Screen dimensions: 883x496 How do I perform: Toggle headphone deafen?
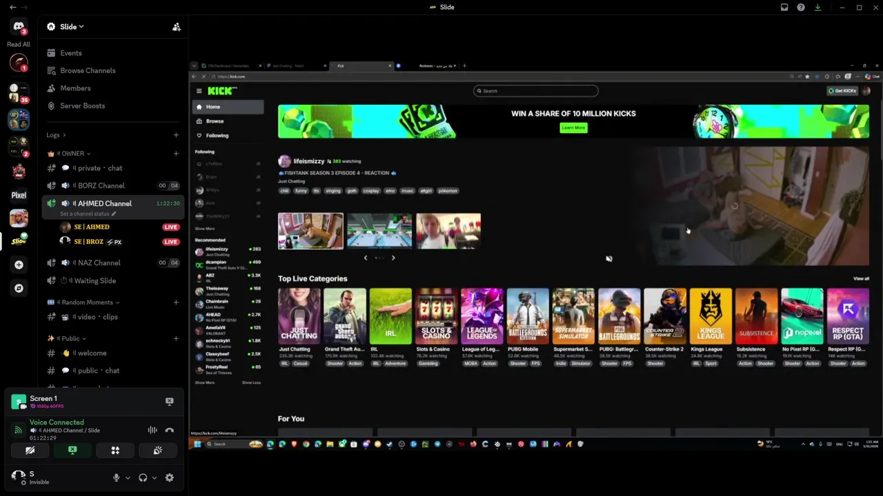[143, 477]
